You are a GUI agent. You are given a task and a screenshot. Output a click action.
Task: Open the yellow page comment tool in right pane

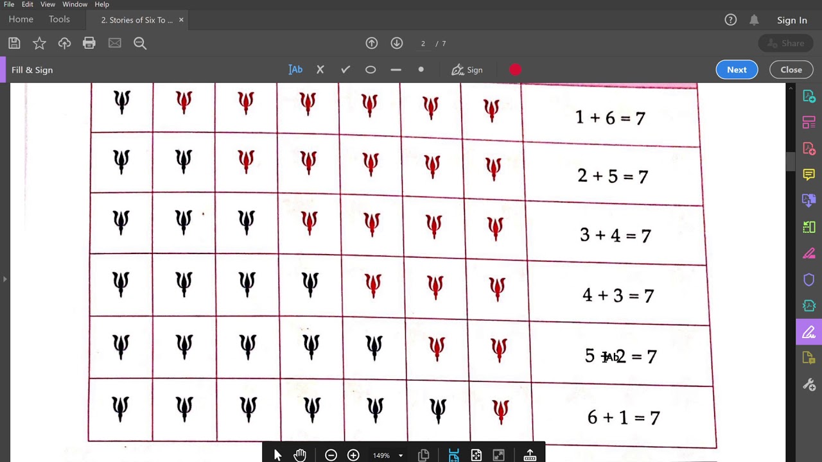point(809,359)
